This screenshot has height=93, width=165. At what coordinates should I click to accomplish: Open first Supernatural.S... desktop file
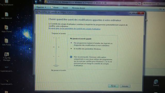coord(7,69)
